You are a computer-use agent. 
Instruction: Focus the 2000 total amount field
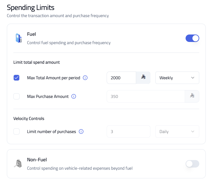(121, 78)
